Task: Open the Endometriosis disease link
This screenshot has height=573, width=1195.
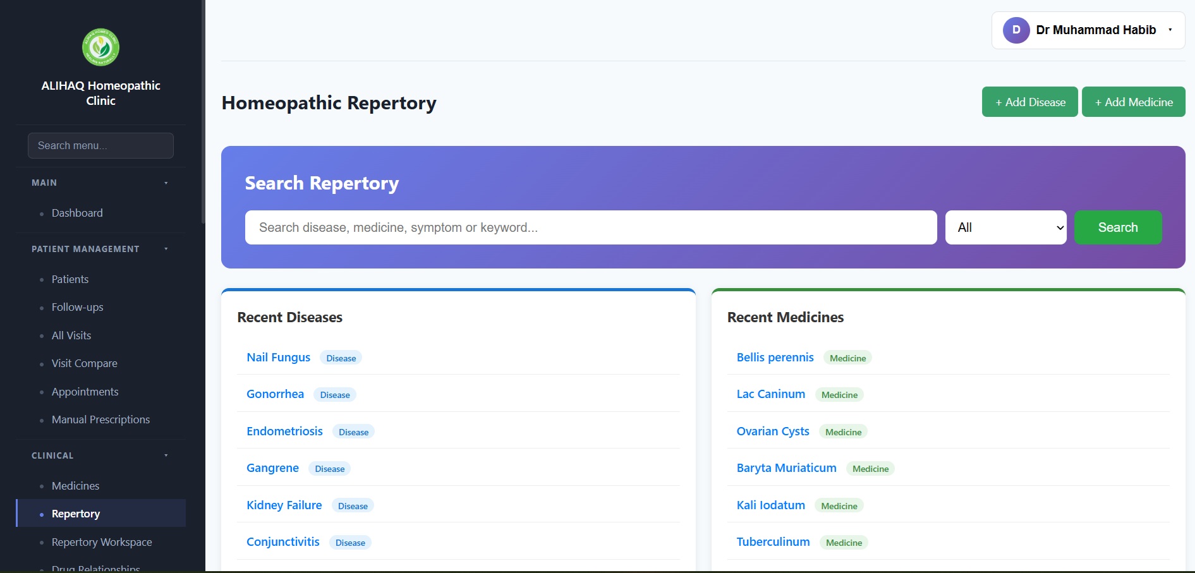Action: click(285, 431)
